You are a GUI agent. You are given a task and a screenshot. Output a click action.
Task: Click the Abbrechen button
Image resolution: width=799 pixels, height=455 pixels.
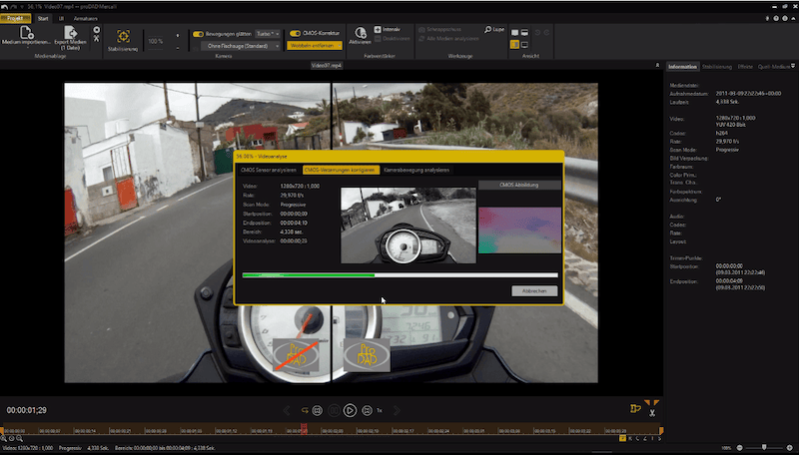pyautogui.click(x=533, y=290)
